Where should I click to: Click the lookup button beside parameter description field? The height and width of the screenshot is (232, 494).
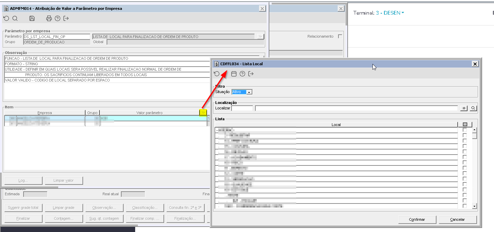click(x=260, y=36)
